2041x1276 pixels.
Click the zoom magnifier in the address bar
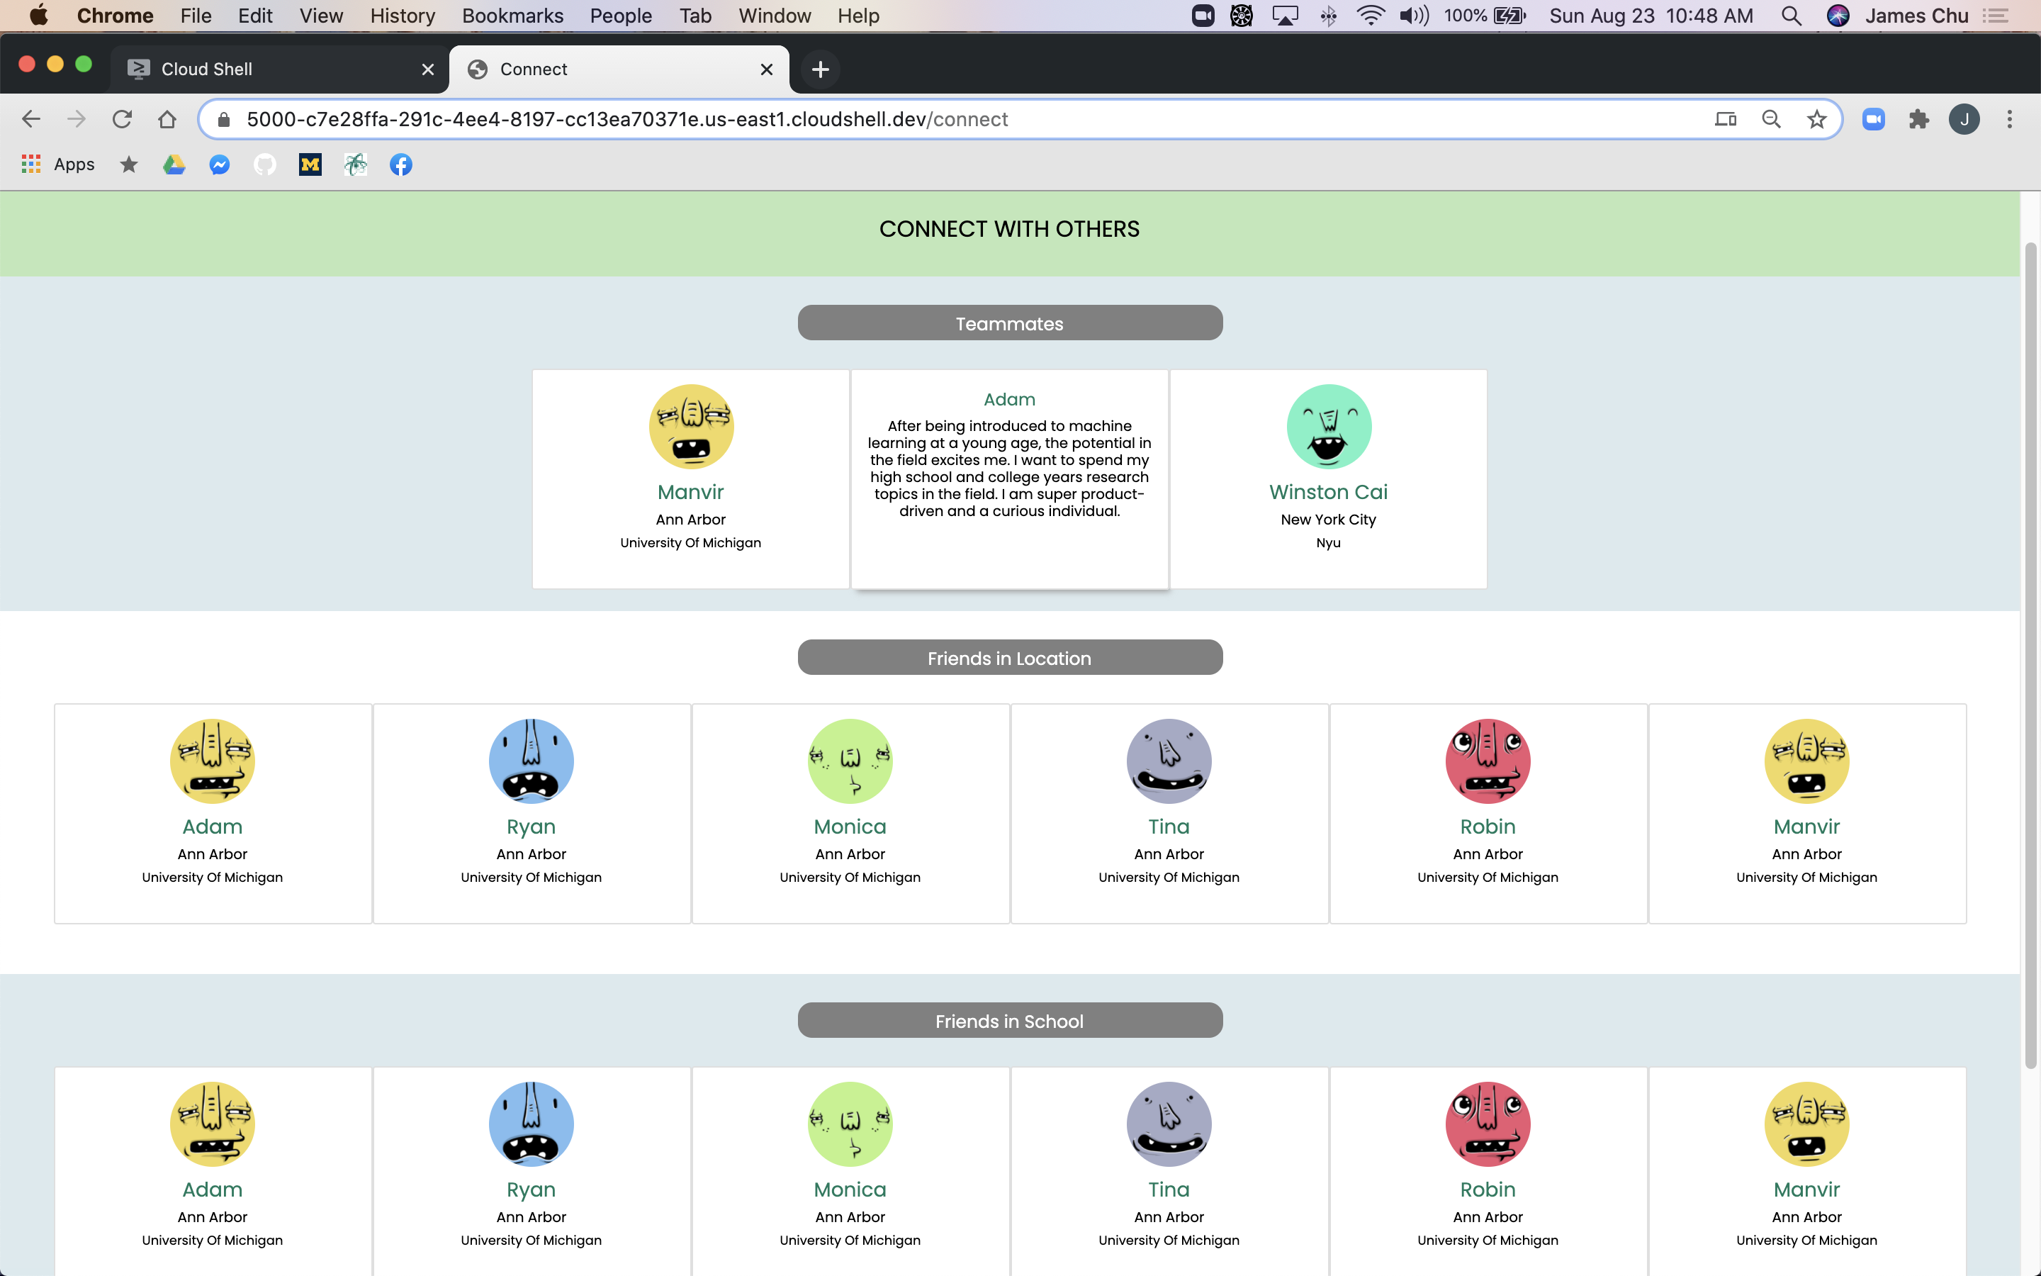1771,119
